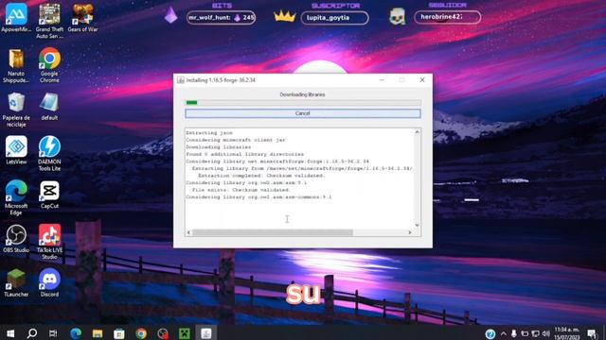
Task: Click 'Considering minecraft client jar' log line
Action: point(236,140)
